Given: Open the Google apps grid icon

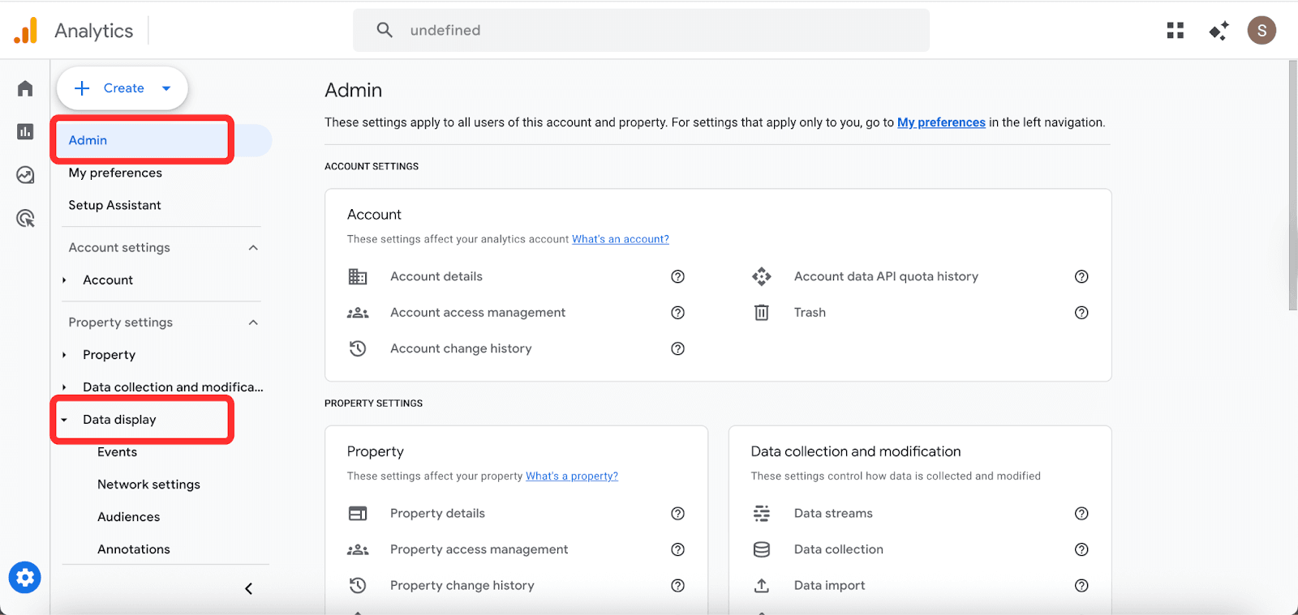Looking at the screenshot, I should (x=1176, y=31).
